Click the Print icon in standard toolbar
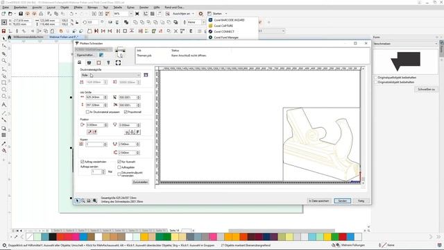The image size is (444, 250). pyautogui.click(x=41, y=14)
